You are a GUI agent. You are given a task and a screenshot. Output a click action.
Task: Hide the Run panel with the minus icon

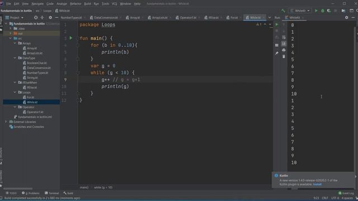click(x=353, y=17)
